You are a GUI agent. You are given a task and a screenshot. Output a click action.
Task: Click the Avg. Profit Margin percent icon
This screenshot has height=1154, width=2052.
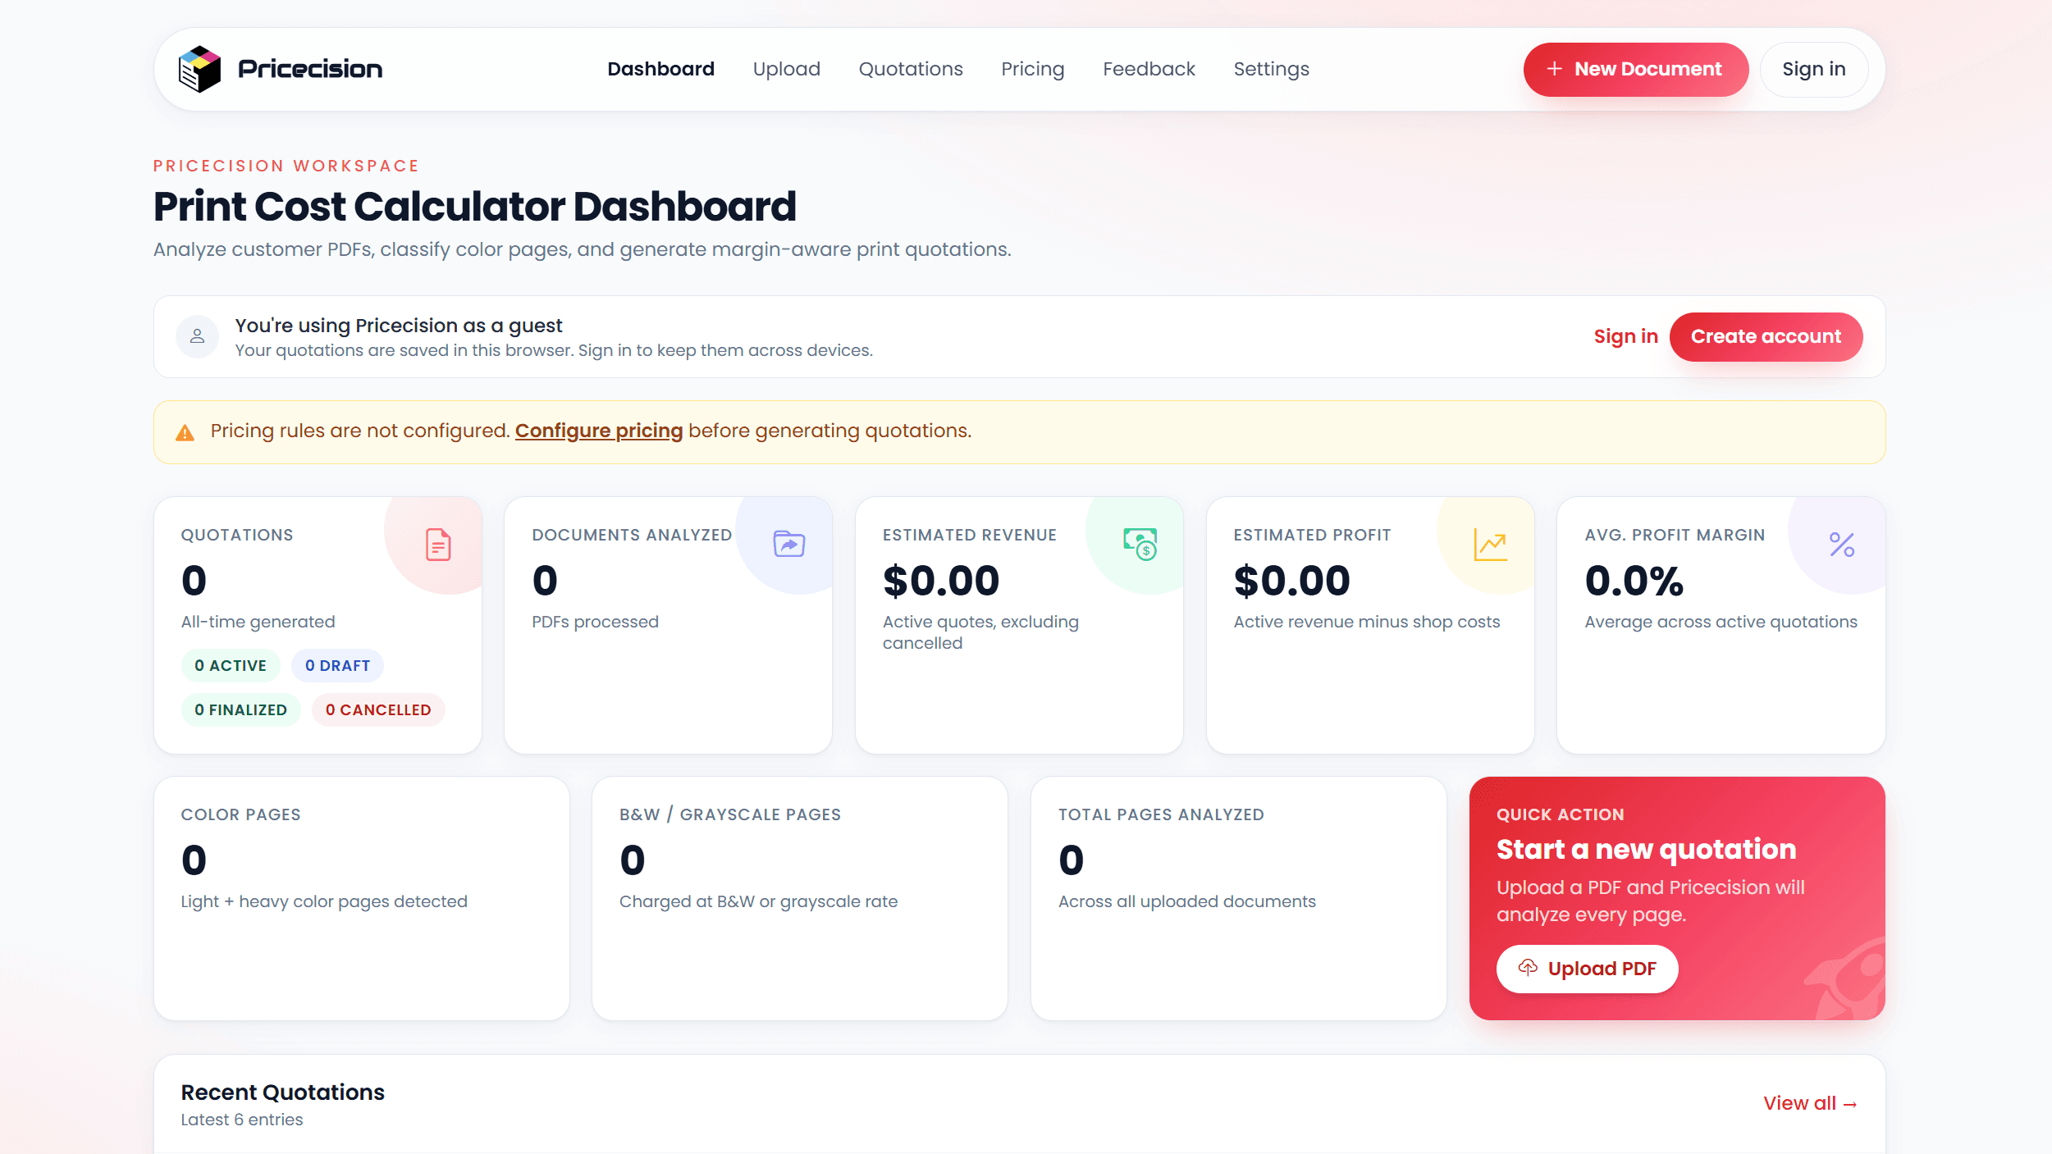[1842, 545]
